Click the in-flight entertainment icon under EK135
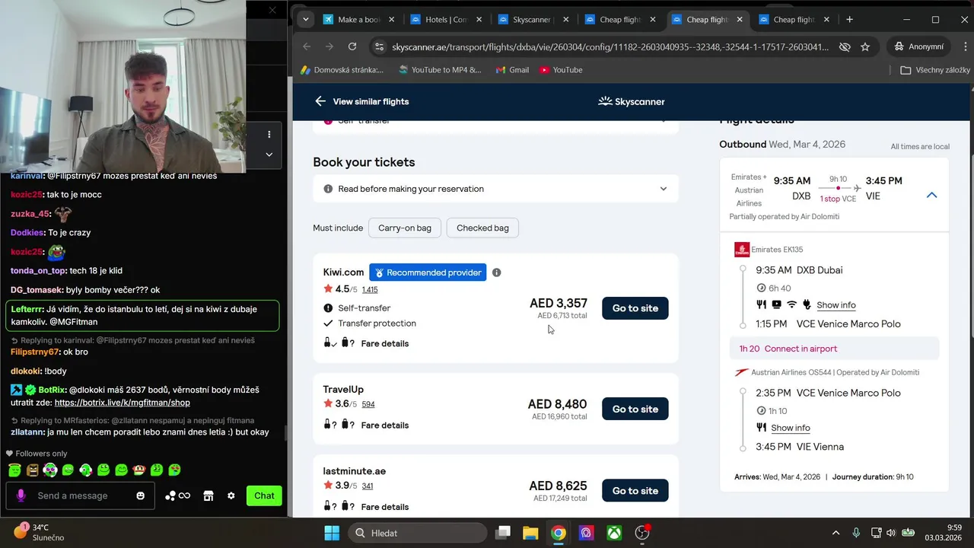Viewport: 974px width, 548px height. [776, 304]
